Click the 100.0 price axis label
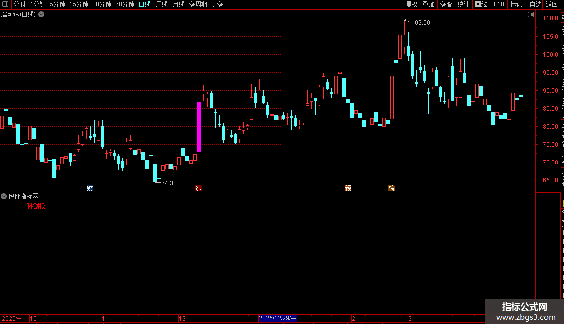The image size is (564, 324). 550,55
